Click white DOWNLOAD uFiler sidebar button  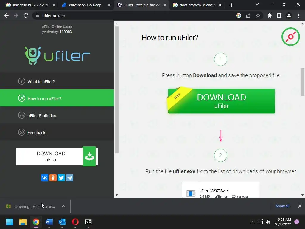click(x=57, y=156)
